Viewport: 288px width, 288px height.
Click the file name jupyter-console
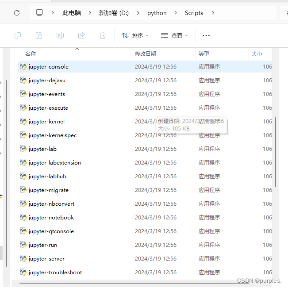point(49,67)
